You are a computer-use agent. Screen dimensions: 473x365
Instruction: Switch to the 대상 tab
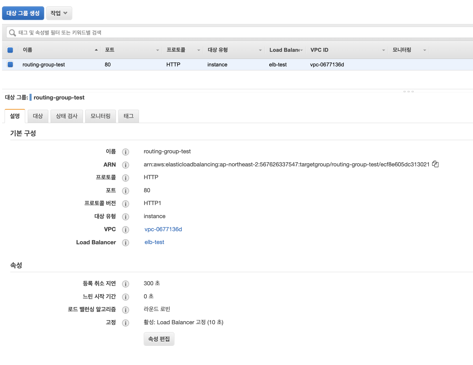click(x=38, y=116)
